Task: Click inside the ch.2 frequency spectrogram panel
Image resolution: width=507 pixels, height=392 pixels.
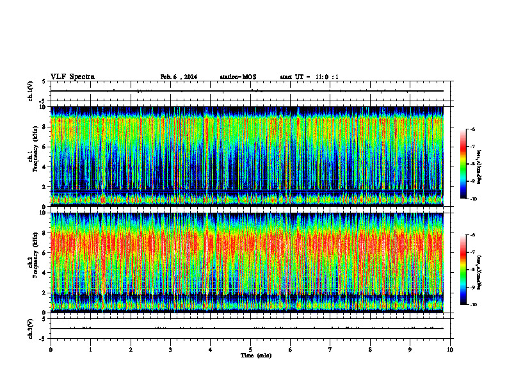Action: 247,263
